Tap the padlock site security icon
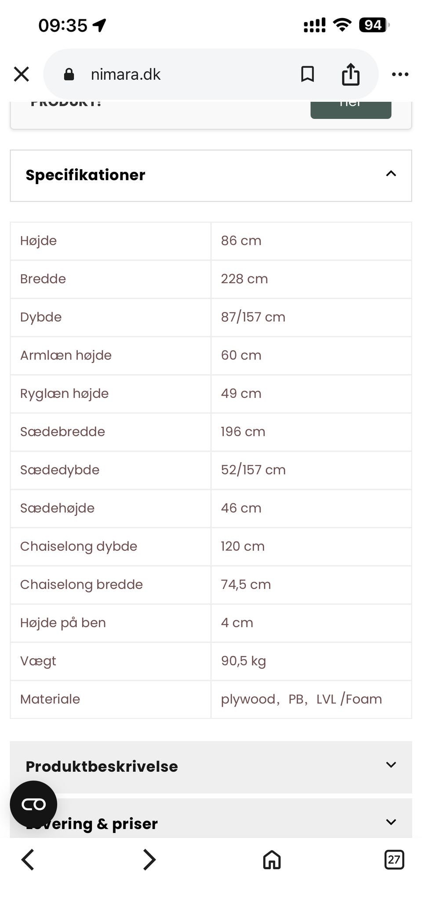This screenshot has width=422, height=915. (x=69, y=74)
